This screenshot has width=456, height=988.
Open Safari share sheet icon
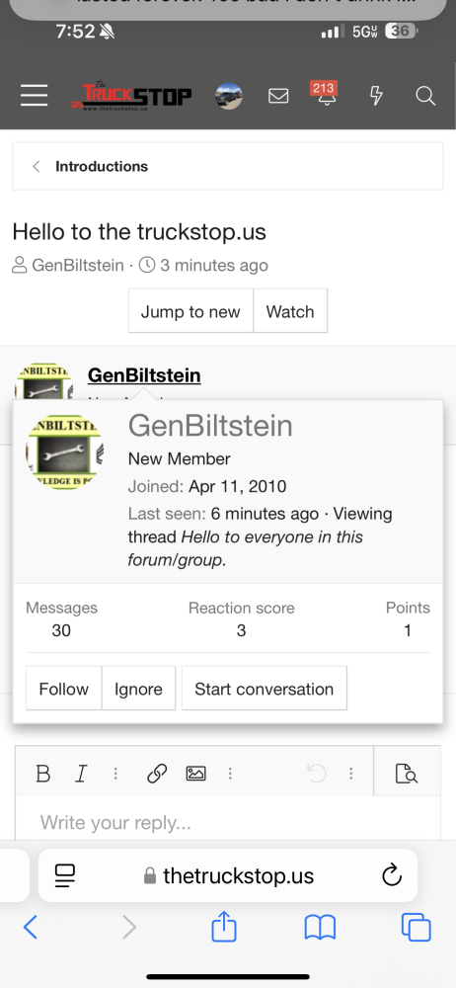(x=224, y=927)
